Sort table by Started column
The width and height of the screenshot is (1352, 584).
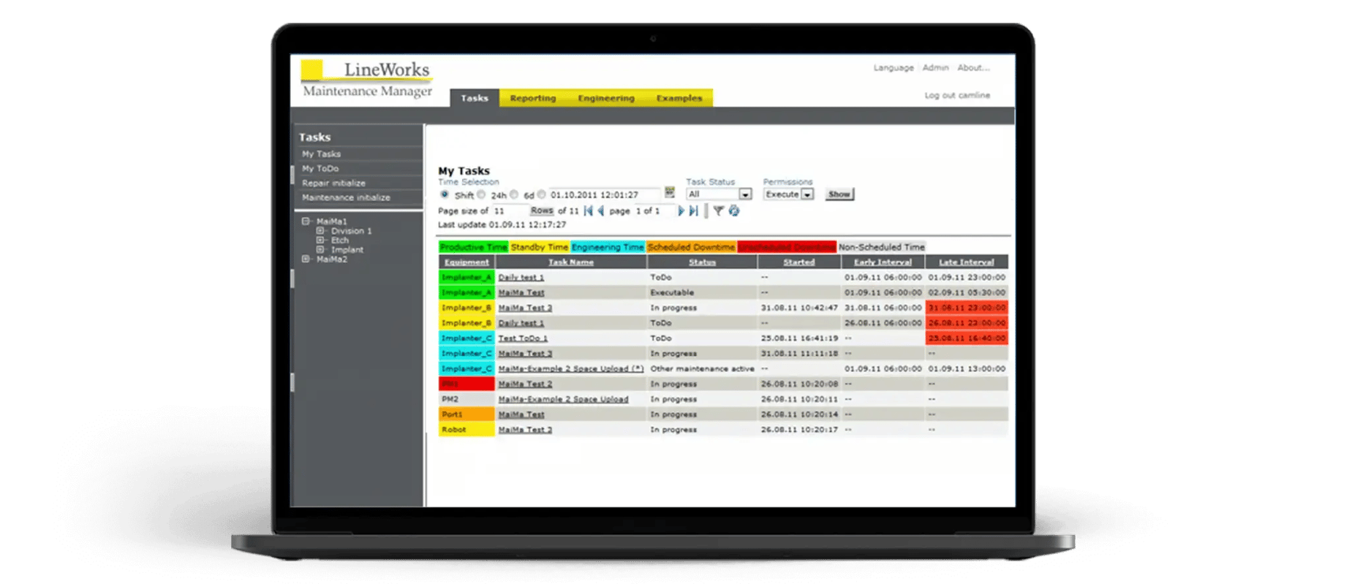[x=798, y=262]
